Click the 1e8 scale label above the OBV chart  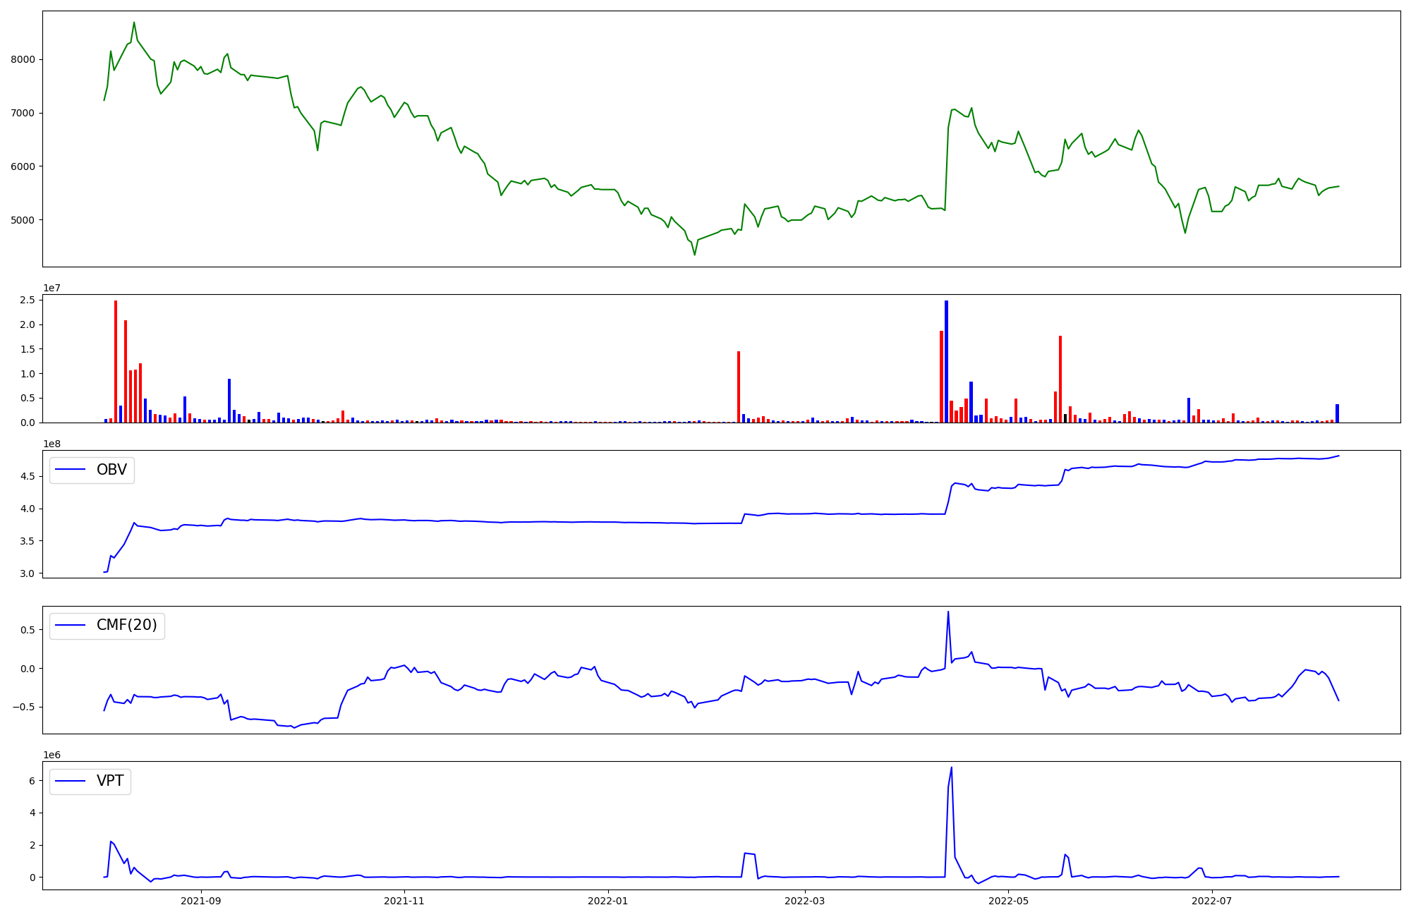(x=52, y=444)
